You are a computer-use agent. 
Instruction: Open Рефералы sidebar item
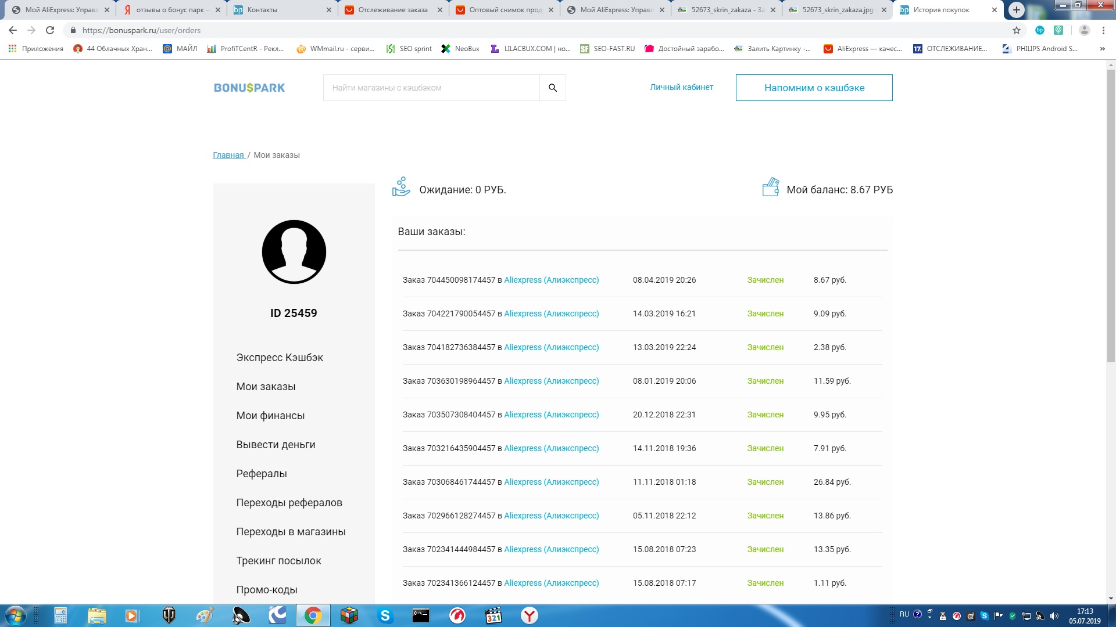point(262,474)
